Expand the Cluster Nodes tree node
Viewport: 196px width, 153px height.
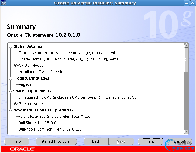15,66
